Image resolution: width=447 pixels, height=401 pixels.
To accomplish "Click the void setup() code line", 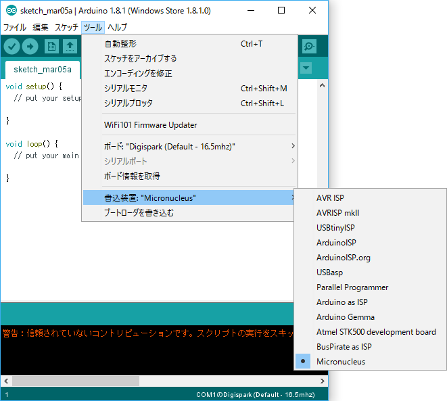I will pos(34,87).
